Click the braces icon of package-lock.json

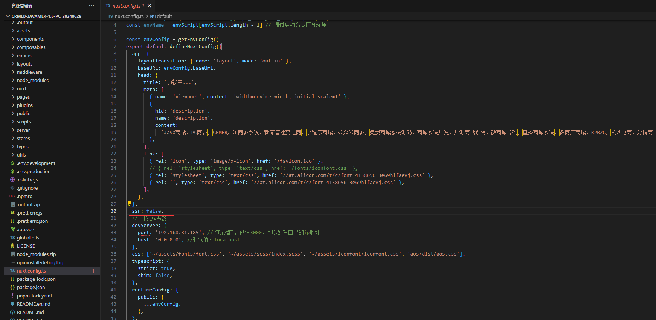click(x=12, y=279)
